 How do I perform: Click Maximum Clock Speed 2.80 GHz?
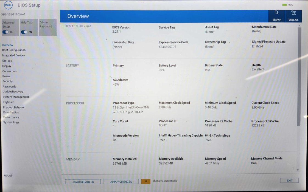[165, 108]
